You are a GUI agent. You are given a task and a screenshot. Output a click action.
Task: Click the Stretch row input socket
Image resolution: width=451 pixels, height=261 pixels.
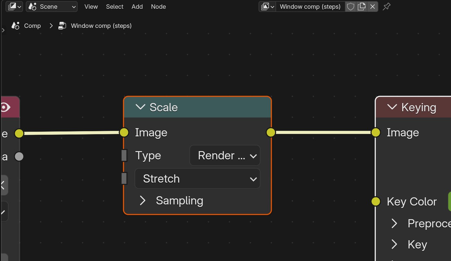124,179
